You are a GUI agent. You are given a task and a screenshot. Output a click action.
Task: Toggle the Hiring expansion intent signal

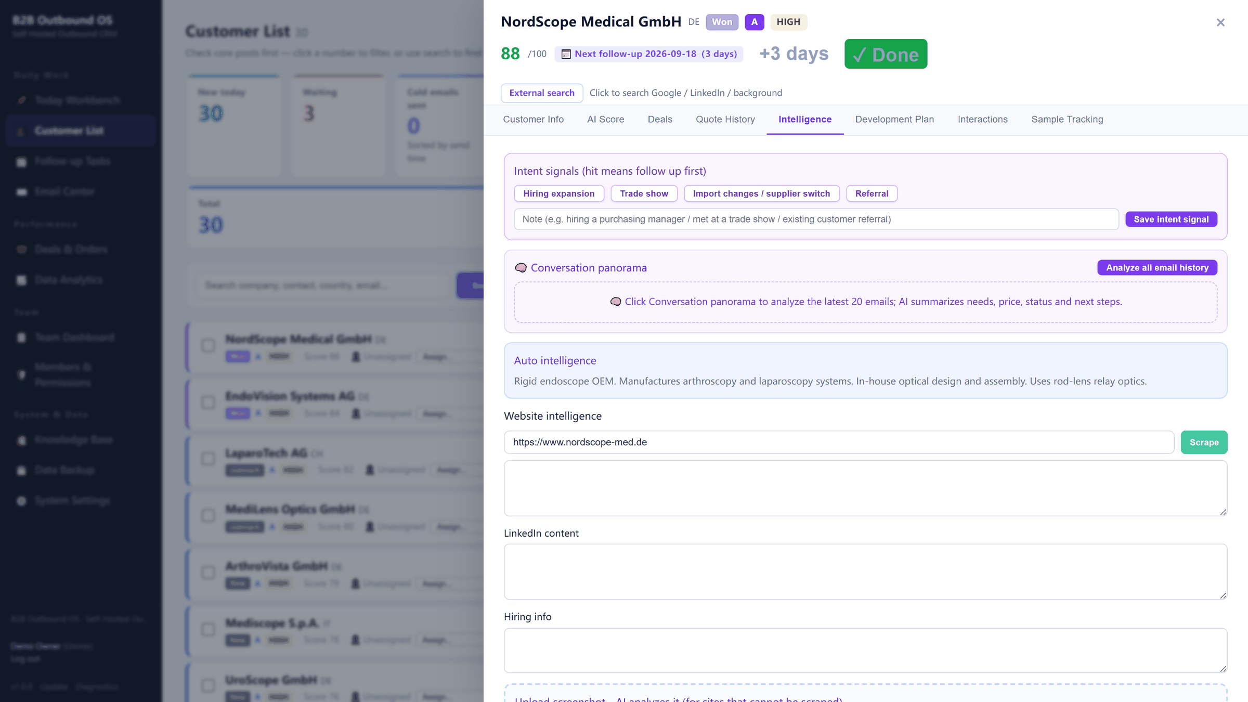[558, 193]
